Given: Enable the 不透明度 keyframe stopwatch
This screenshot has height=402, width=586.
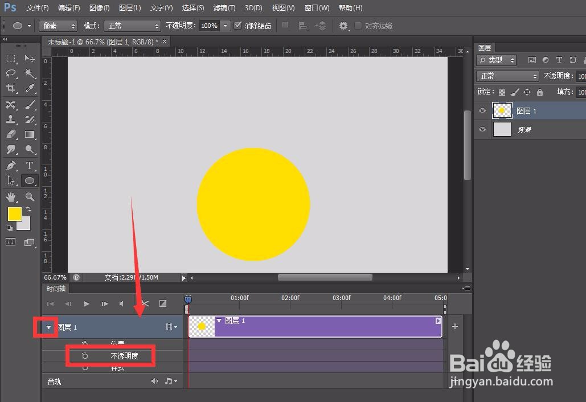Looking at the screenshot, I should tap(85, 355).
